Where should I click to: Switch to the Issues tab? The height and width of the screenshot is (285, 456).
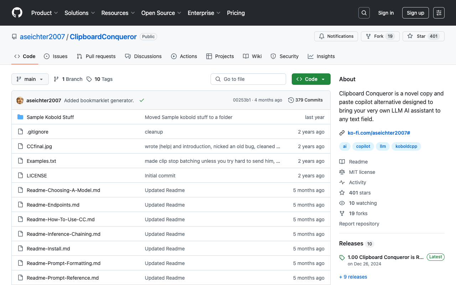tap(56, 56)
